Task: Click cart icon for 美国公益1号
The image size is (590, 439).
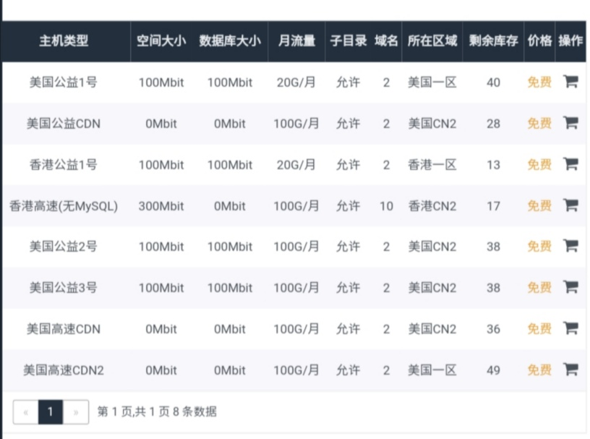Action: [570, 82]
